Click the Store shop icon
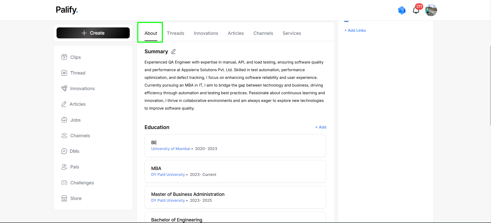 64,198
